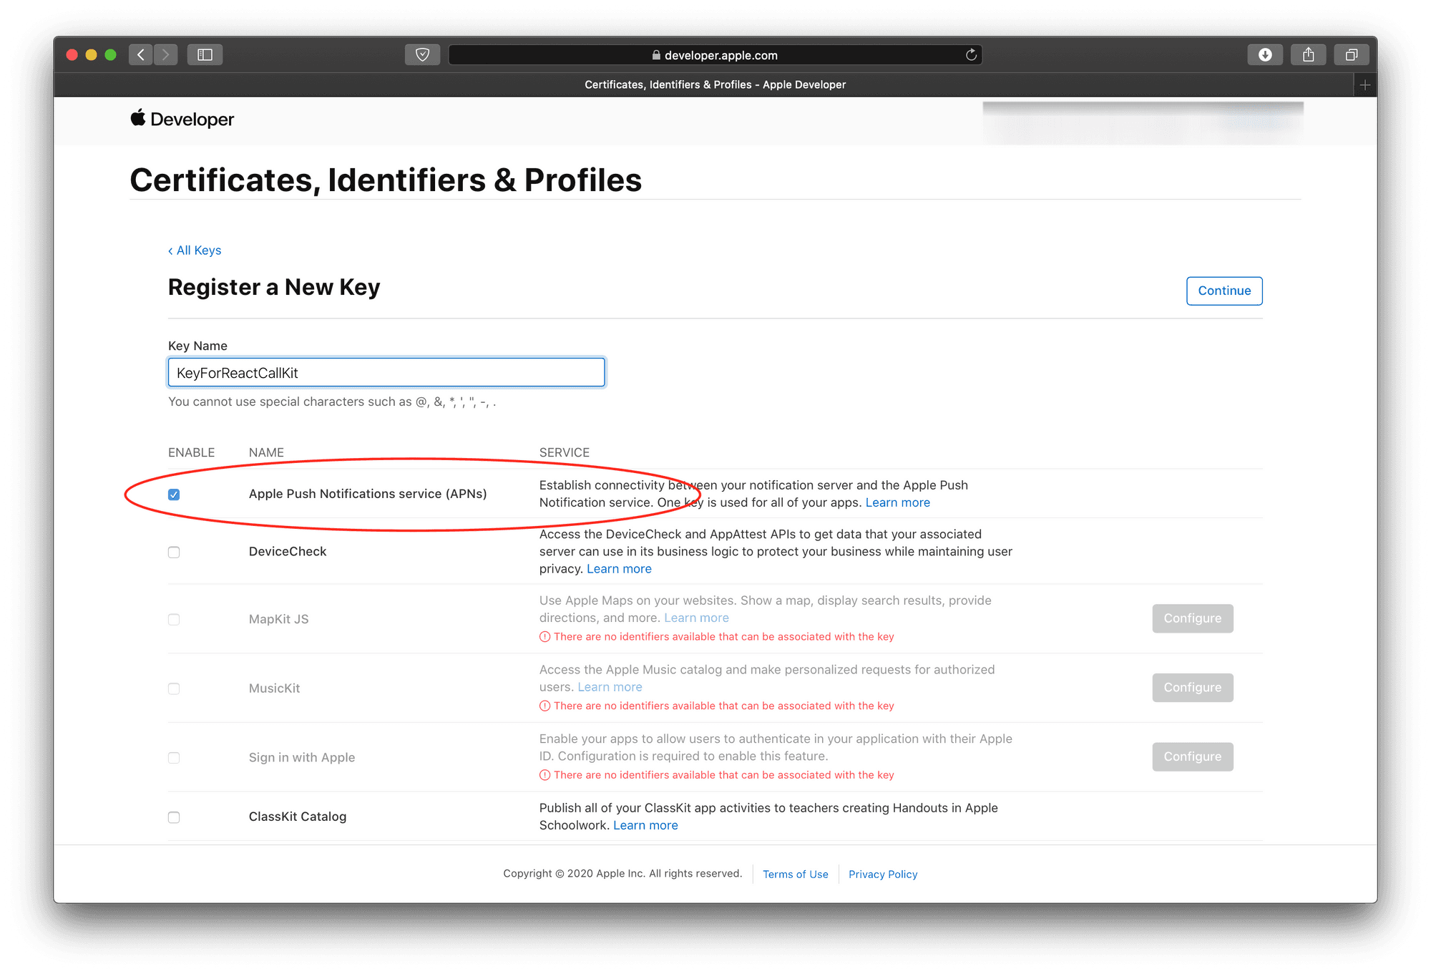Click Safari's forward navigation arrow

165,55
